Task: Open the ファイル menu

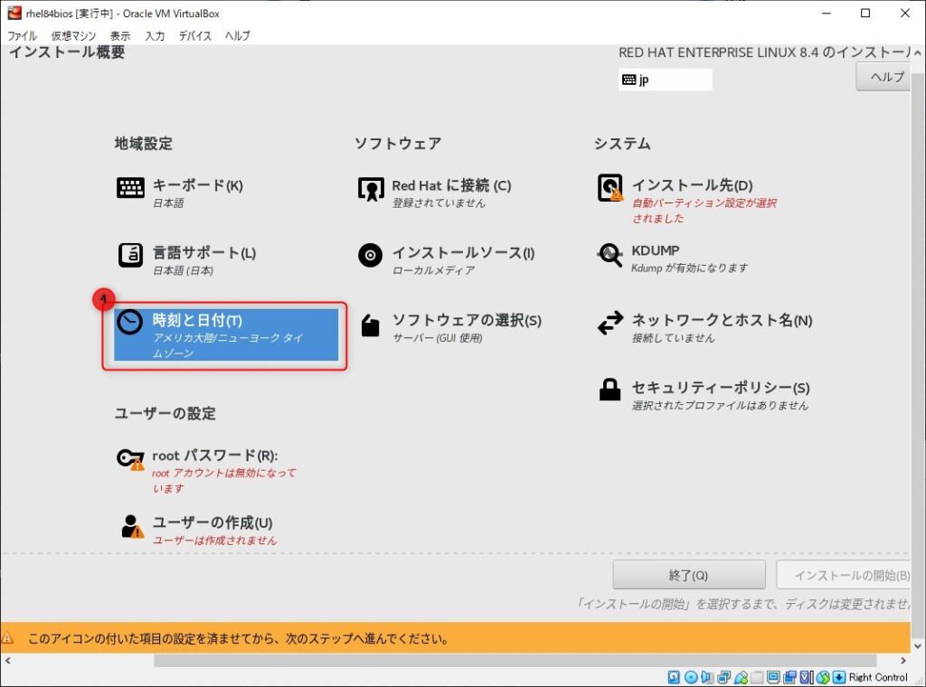Action: pyautogui.click(x=22, y=36)
